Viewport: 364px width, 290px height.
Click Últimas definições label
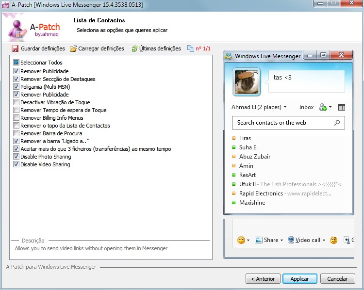click(160, 48)
